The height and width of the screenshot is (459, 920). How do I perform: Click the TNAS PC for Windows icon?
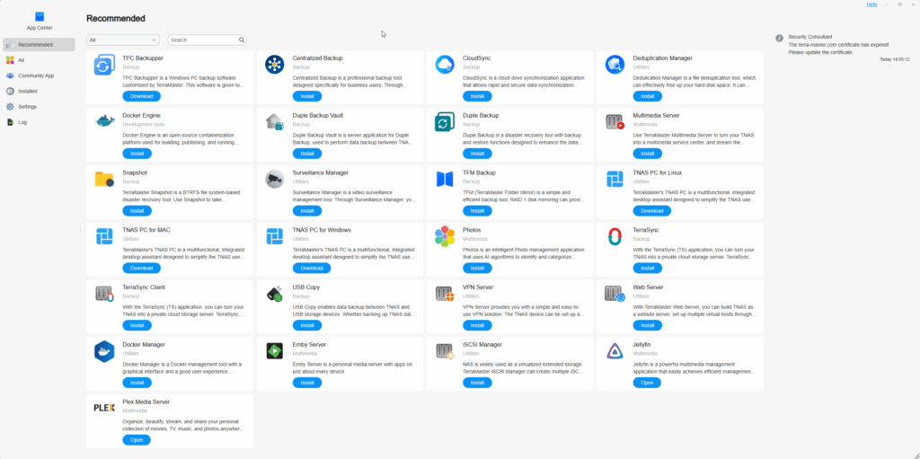point(275,236)
